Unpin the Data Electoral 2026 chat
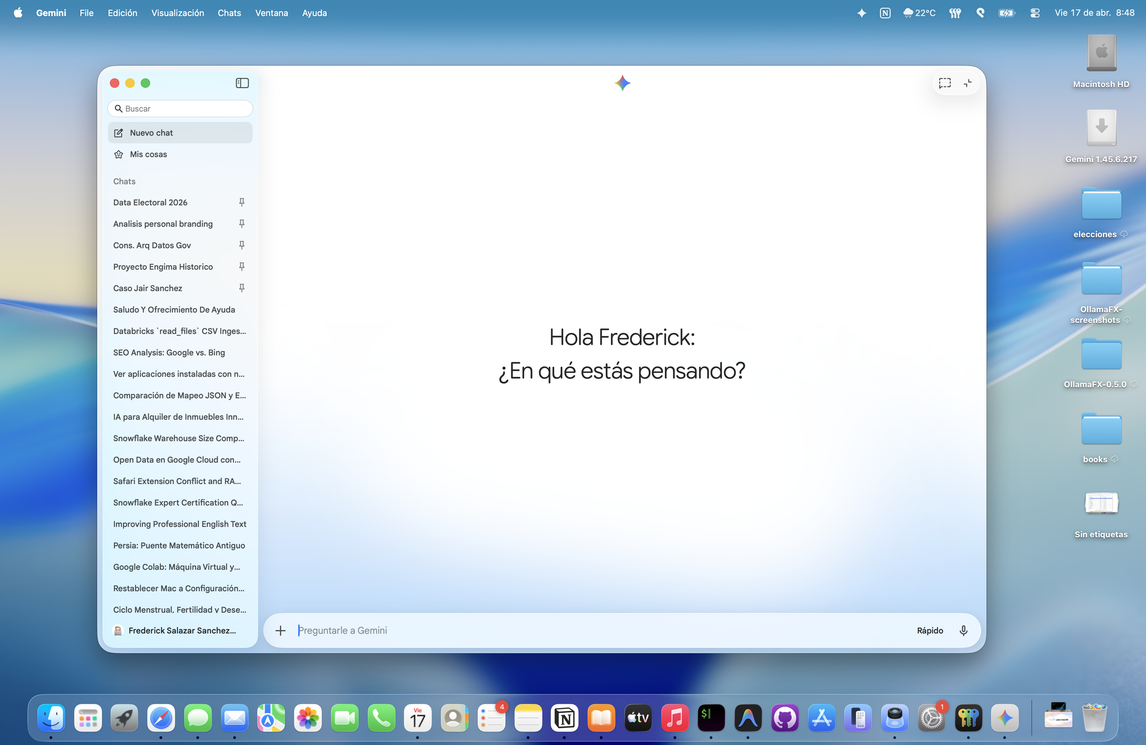1146x745 pixels. click(x=242, y=202)
